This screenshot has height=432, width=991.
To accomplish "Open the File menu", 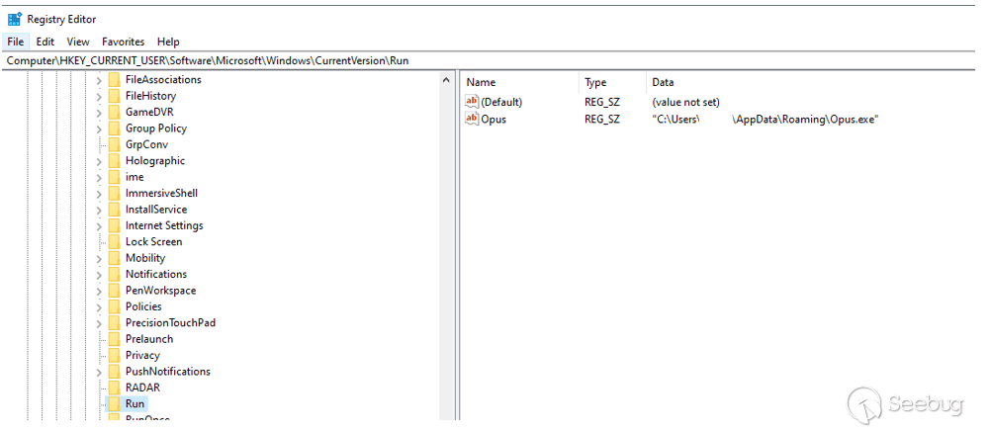I will pyautogui.click(x=16, y=42).
